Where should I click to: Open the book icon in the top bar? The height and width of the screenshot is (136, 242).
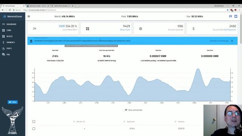click(x=236, y=16)
